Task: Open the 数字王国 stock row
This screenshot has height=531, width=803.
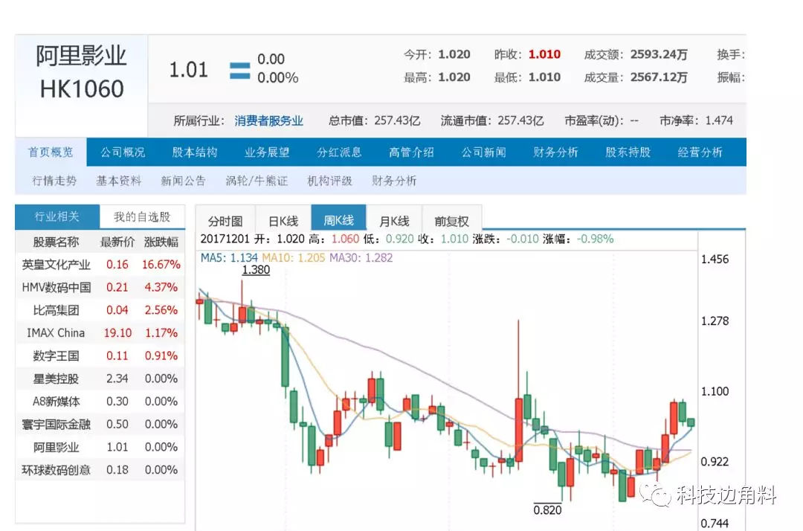Action: click(x=100, y=356)
